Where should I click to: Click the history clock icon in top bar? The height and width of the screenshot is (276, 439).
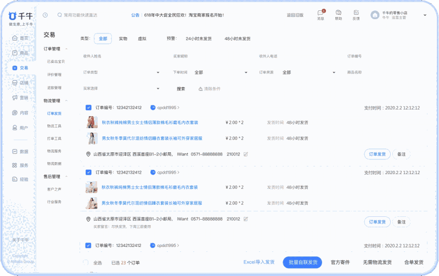click(x=45, y=15)
